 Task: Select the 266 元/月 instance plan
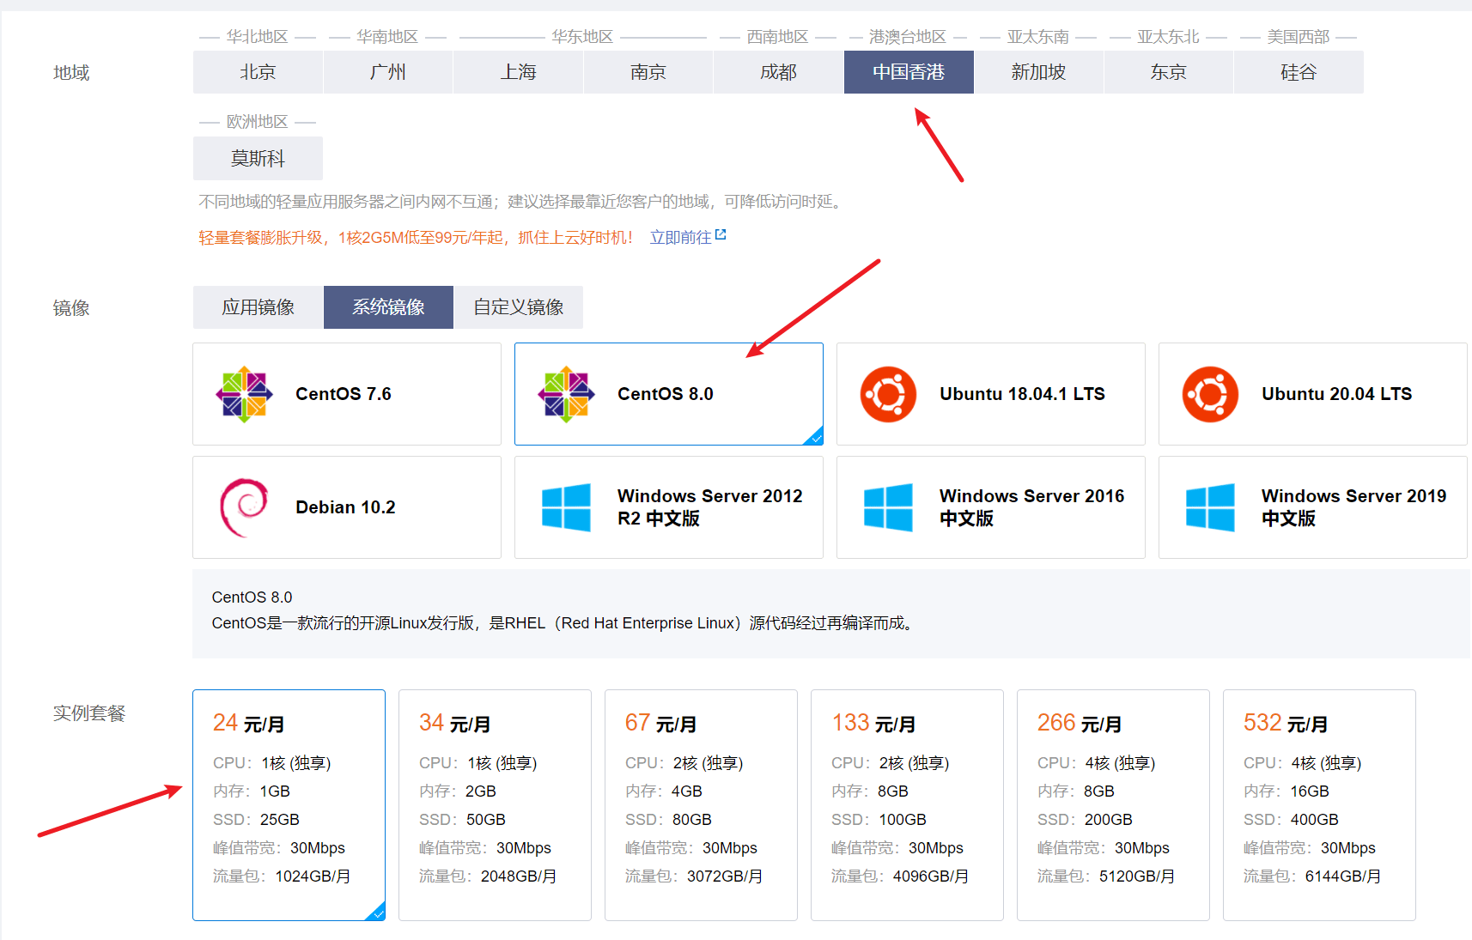click(1113, 805)
